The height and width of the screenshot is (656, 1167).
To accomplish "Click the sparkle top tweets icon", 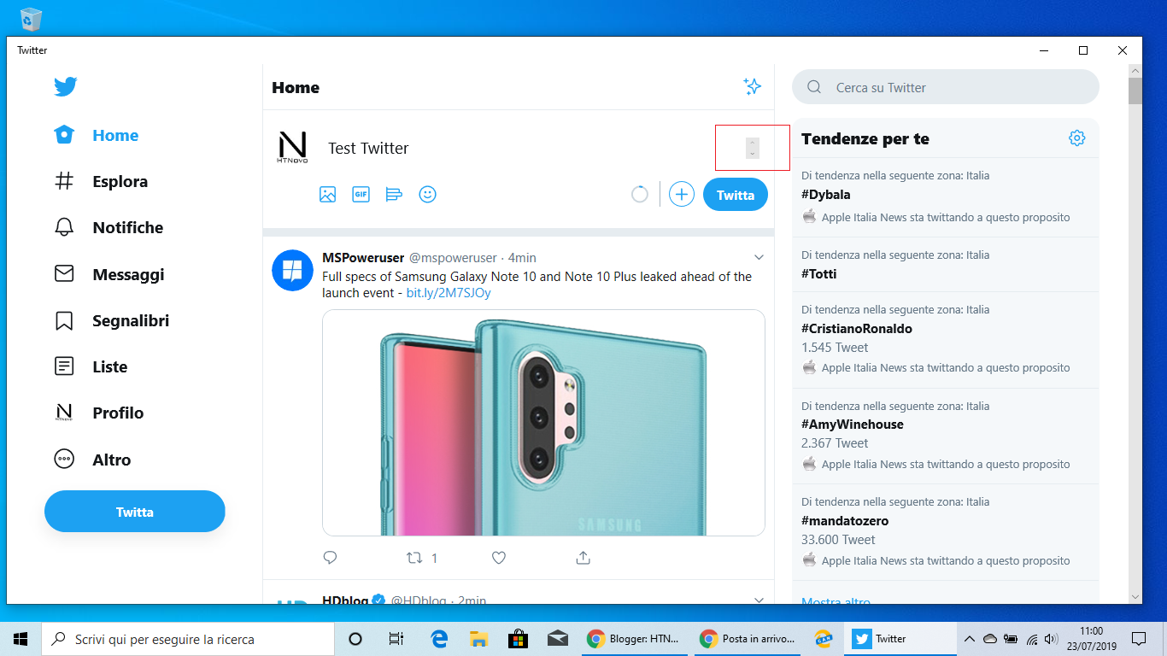I will [x=752, y=86].
